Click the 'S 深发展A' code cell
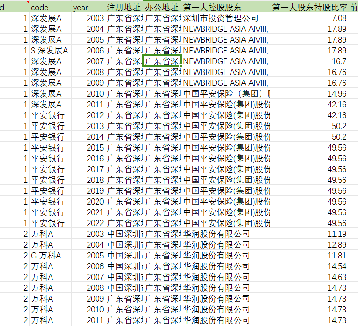The image size is (358, 326). click(x=50, y=51)
